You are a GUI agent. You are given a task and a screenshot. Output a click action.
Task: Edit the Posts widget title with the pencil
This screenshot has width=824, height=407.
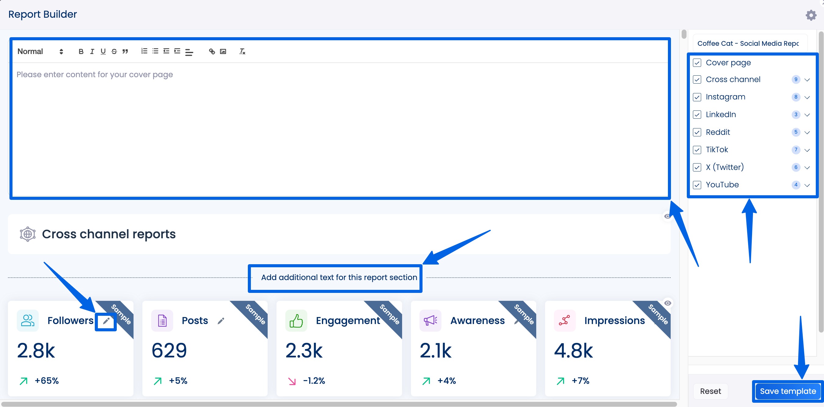point(221,321)
